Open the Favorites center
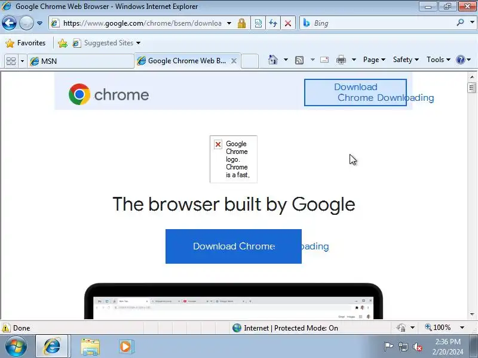Viewport: 478px width, 358px height. point(26,43)
